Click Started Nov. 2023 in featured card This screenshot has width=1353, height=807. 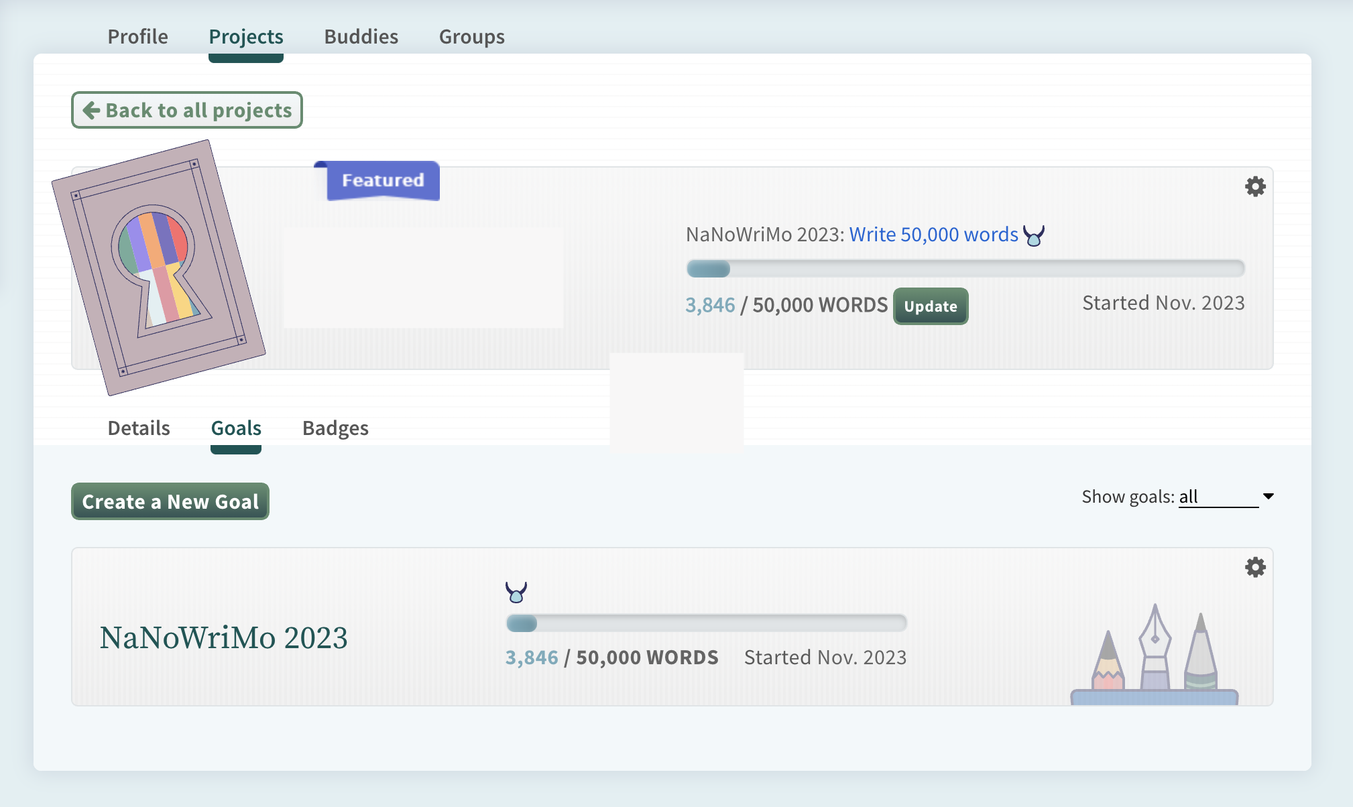click(x=1163, y=303)
